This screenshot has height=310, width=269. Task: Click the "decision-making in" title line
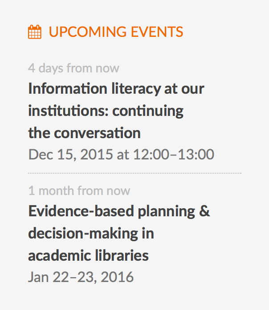click(91, 233)
